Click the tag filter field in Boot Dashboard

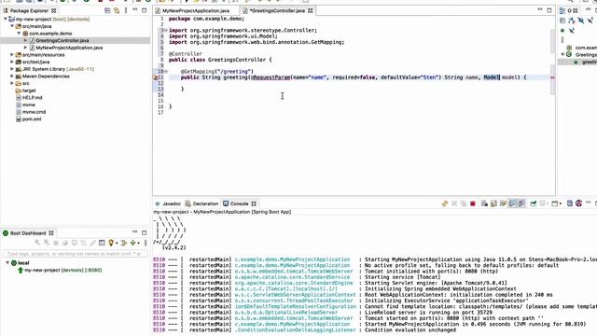coord(75,253)
